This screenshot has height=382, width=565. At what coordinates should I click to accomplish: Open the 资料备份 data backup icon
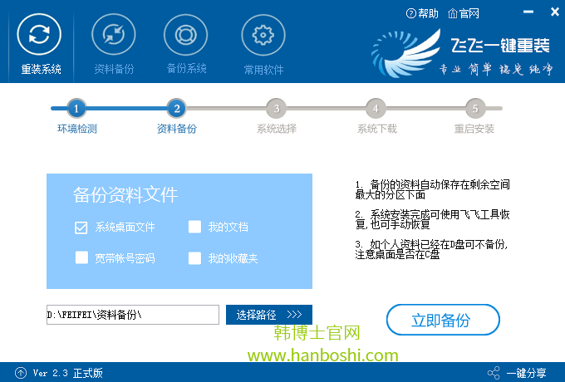pos(114,36)
